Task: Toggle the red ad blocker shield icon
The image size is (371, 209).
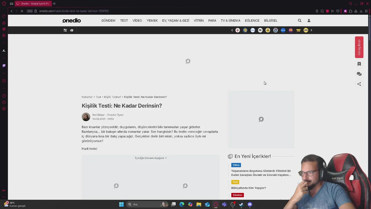Action: [327, 11]
